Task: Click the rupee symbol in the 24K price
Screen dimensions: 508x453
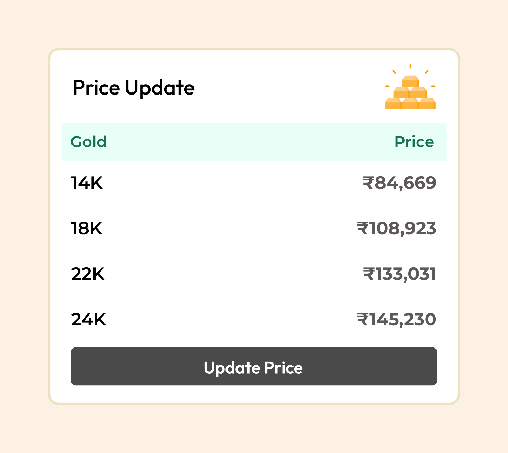Action: point(363,319)
